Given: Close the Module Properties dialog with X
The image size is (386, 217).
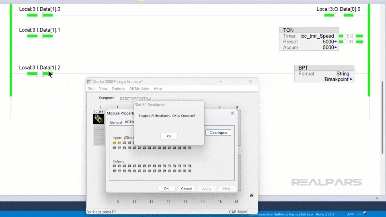Looking at the screenshot, I should coord(232,113).
